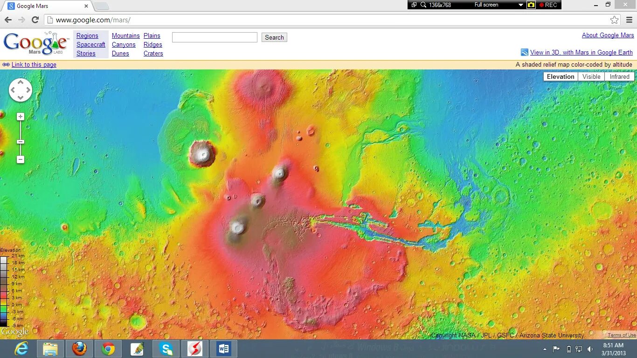Screen dimensions: 637x358
Task: Open Internet Explorer from the taskbar
Action: 21,349
